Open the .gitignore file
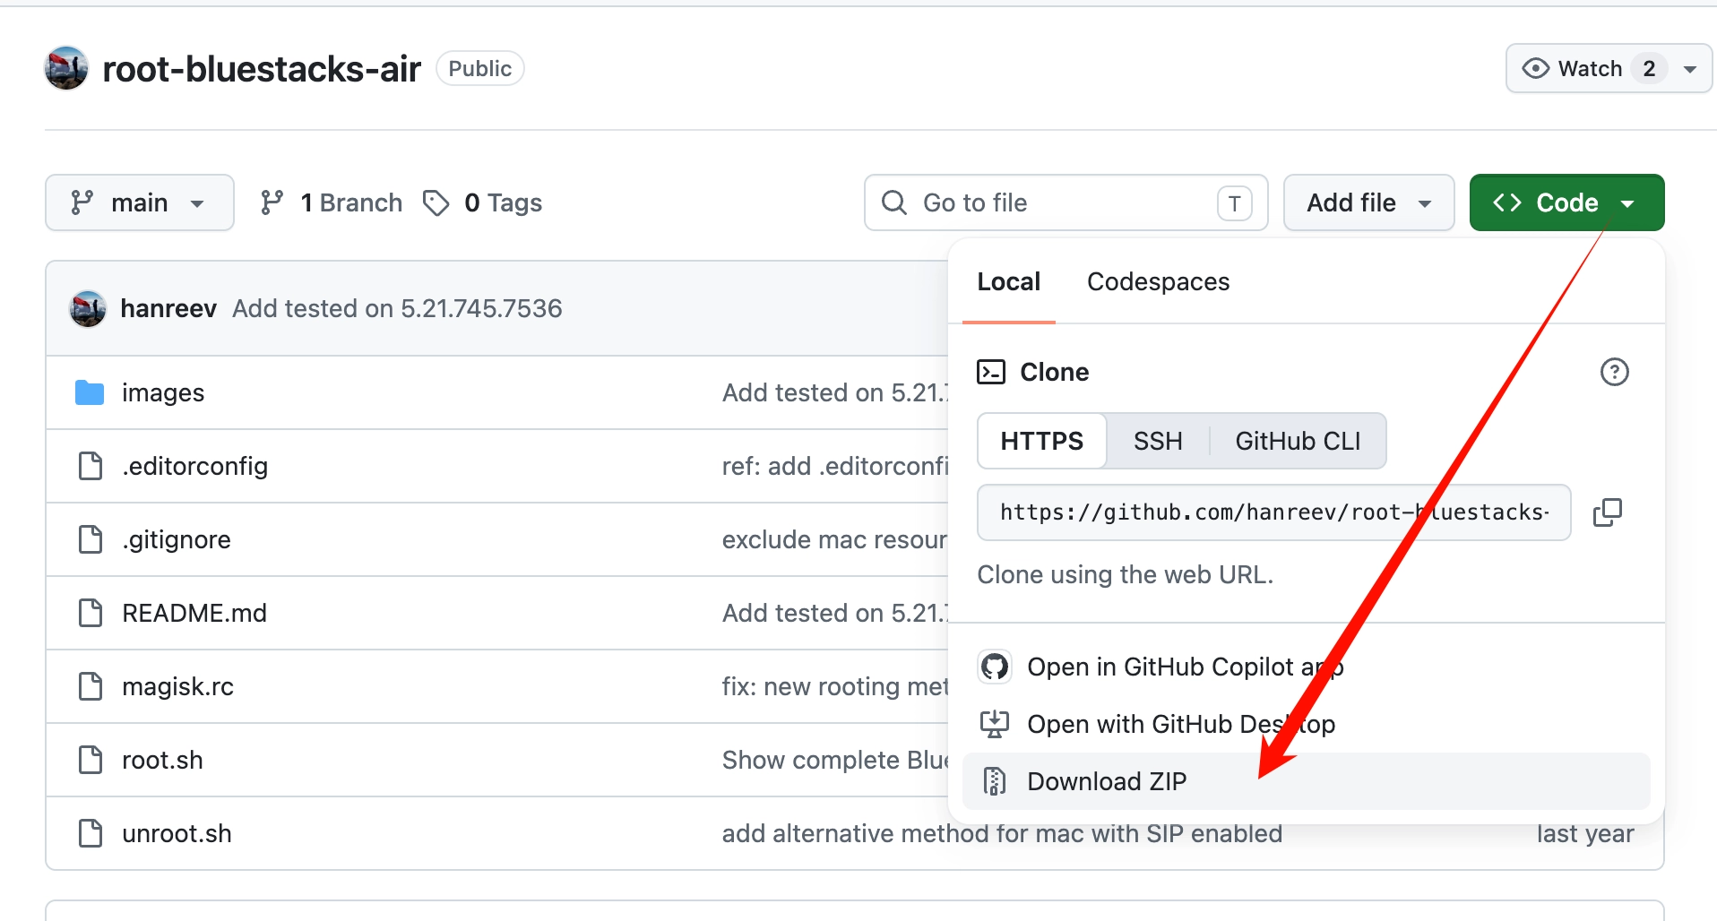 click(177, 539)
